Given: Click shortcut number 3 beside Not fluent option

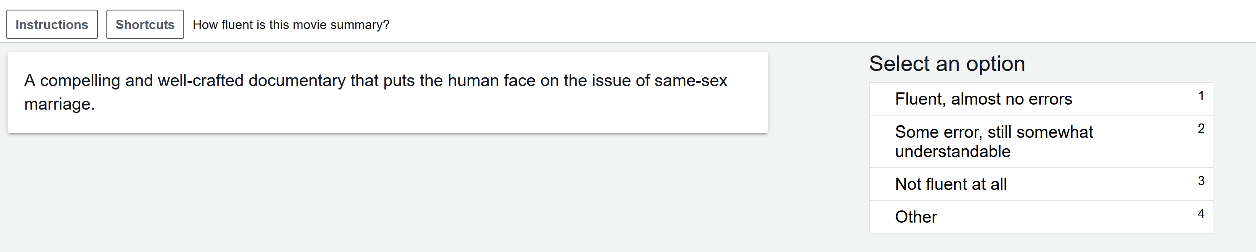Looking at the screenshot, I should coord(1201,181).
